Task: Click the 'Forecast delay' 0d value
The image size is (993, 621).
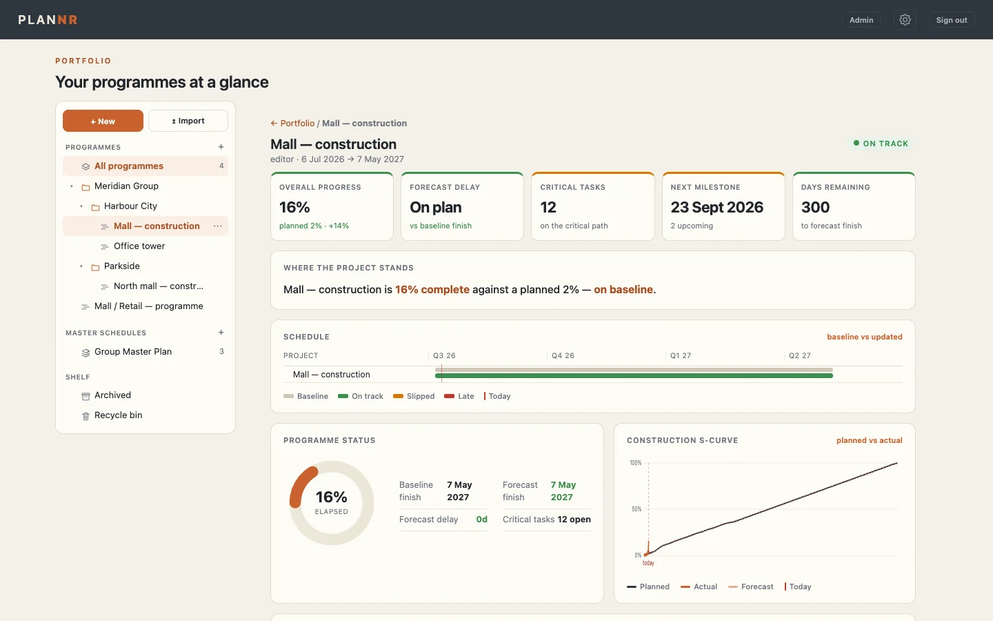Action: coord(482,520)
